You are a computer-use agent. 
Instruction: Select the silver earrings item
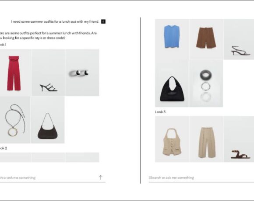coord(82,73)
